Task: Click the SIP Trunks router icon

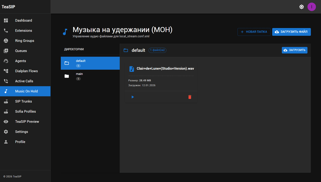Action: coord(6,101)
